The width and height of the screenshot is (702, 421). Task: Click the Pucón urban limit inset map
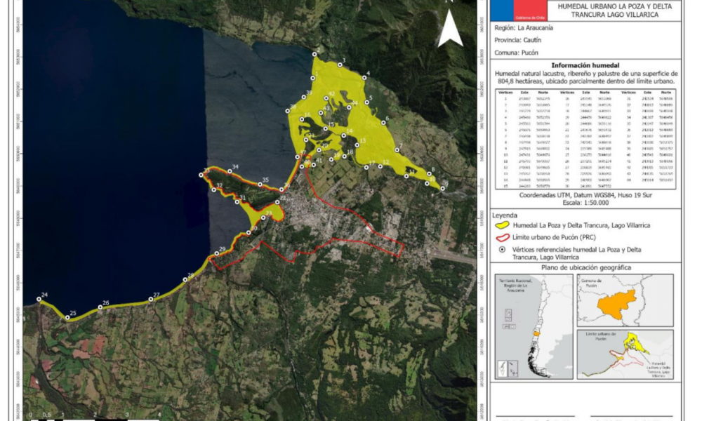[x=626, y=353]
